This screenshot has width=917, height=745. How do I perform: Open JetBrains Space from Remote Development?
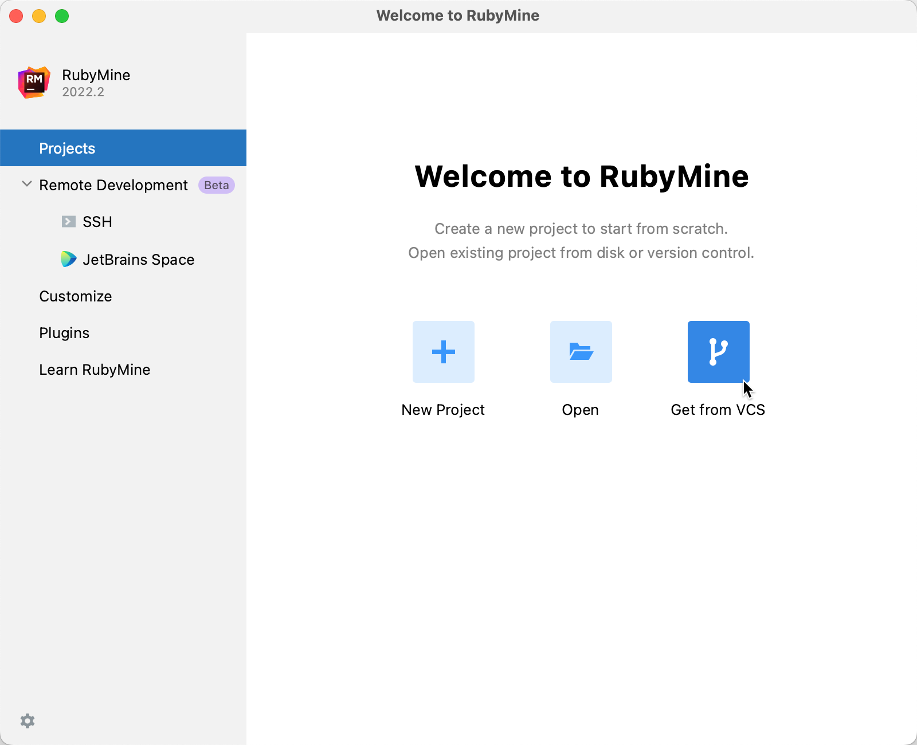138,259
